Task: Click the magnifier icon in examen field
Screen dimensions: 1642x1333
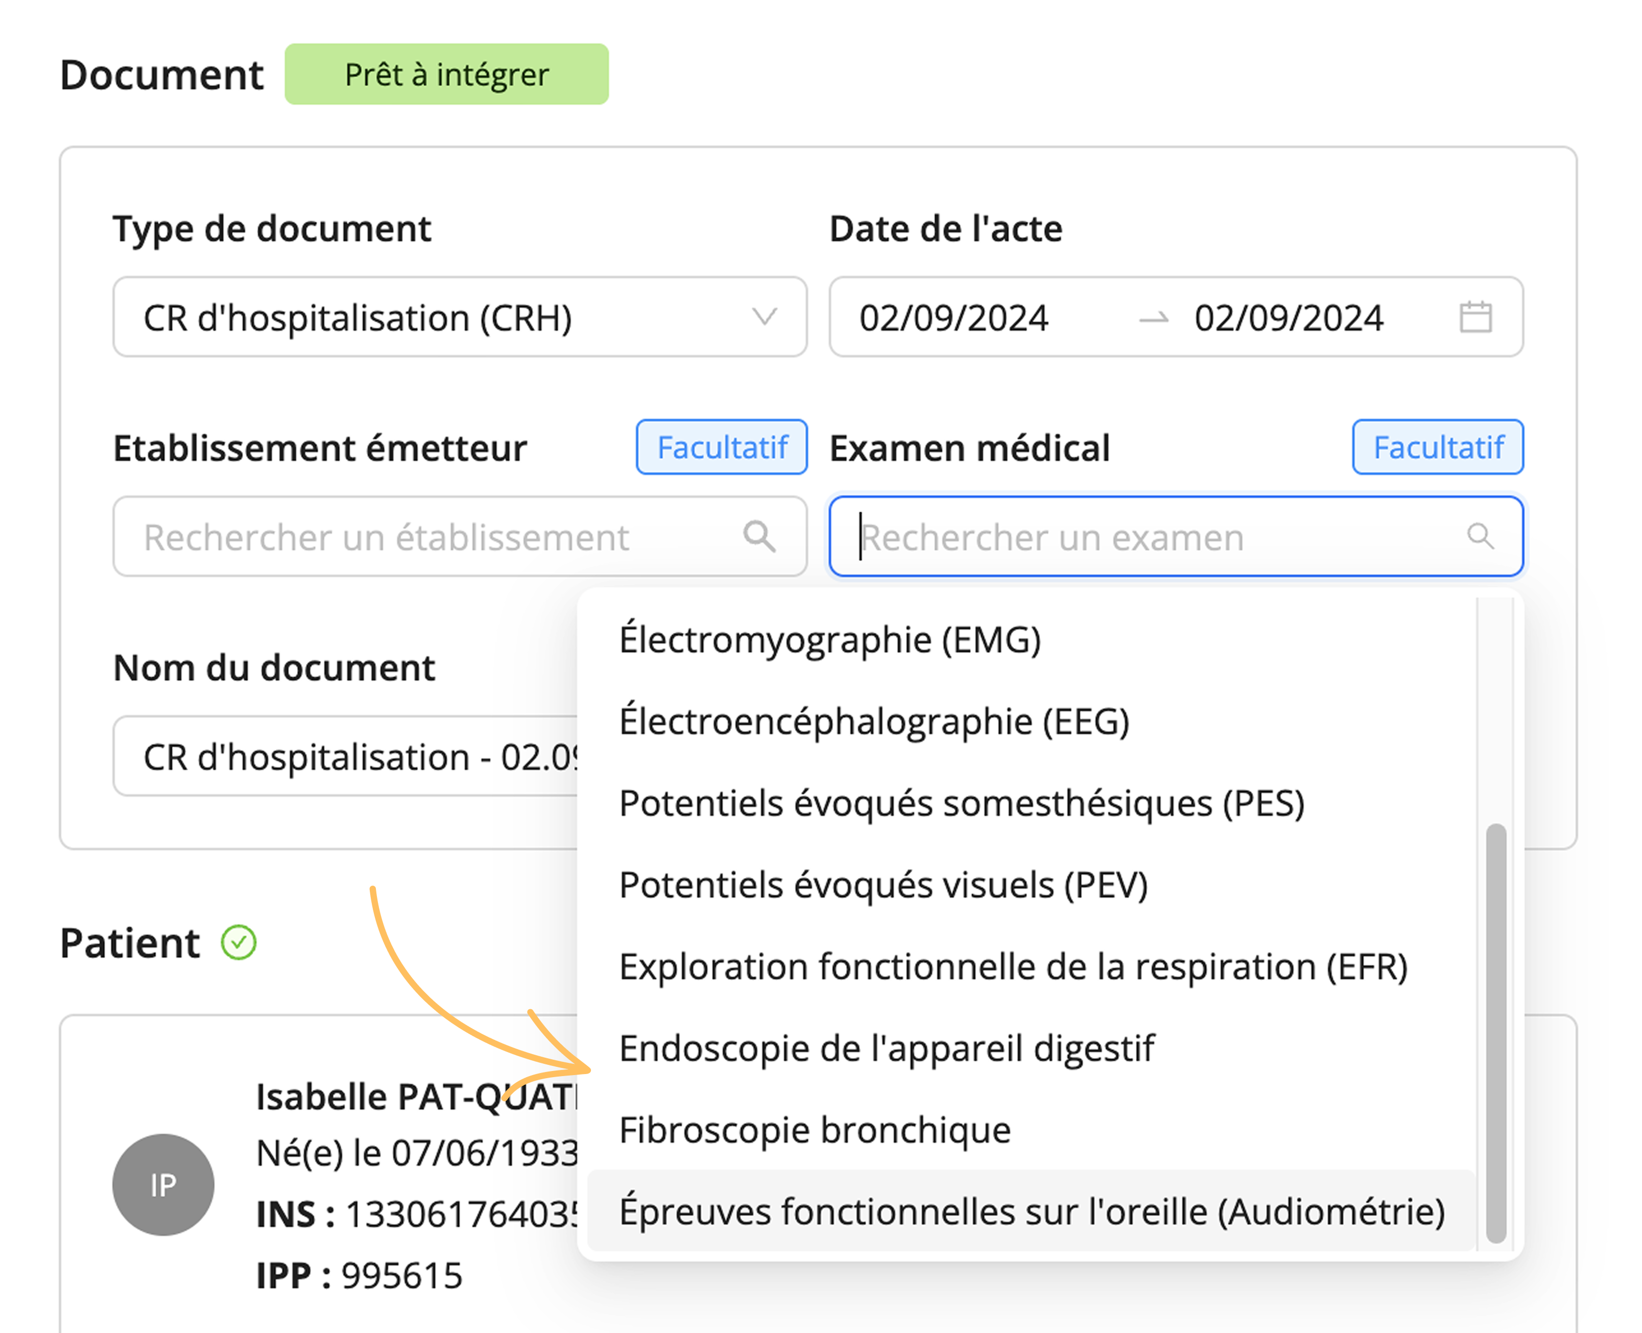Action: 1480,536
